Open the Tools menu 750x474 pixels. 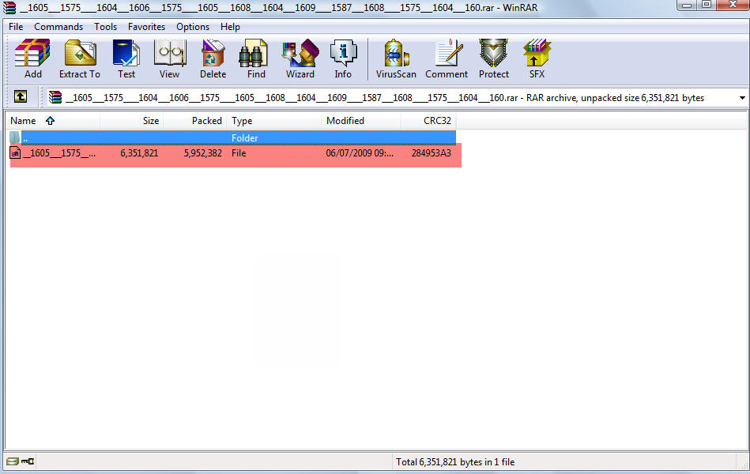coord(105,27)
